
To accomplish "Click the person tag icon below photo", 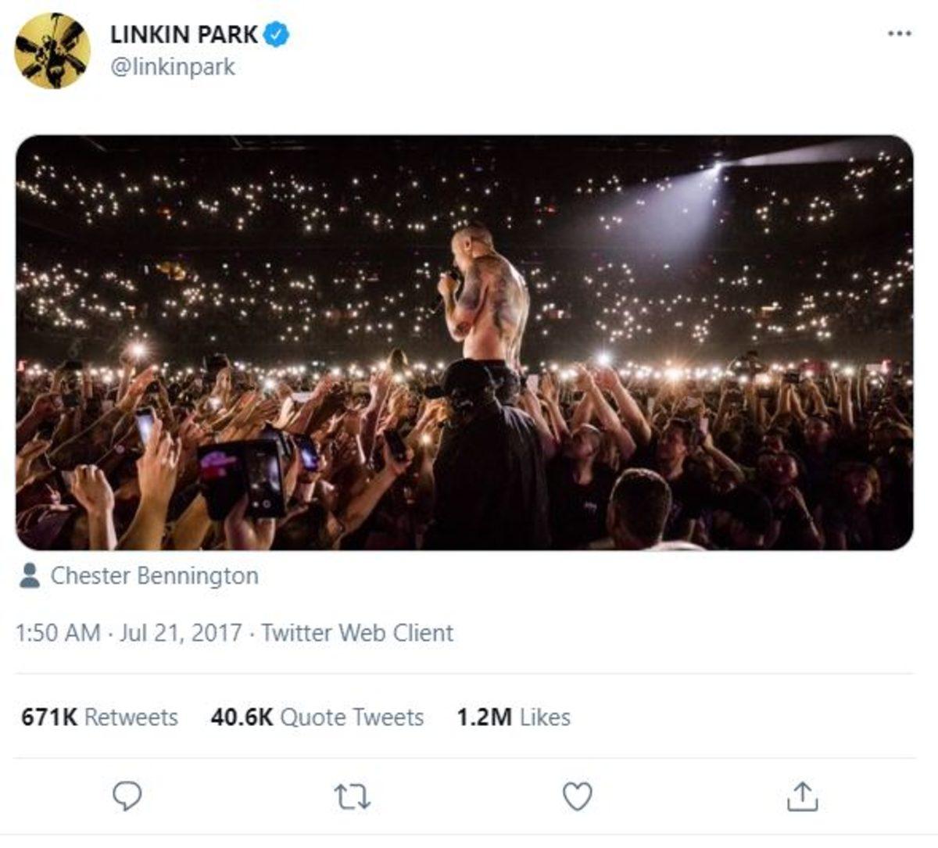I will (30, 576).
